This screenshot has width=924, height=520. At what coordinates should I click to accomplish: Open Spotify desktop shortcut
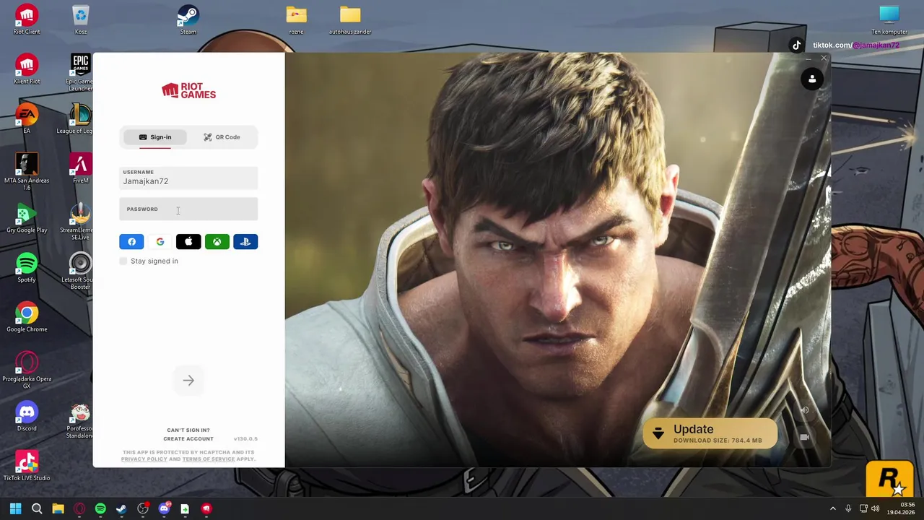point(27,267)
